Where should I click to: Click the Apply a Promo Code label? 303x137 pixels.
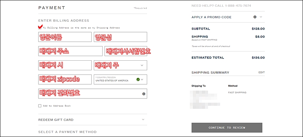click(211, 17)
